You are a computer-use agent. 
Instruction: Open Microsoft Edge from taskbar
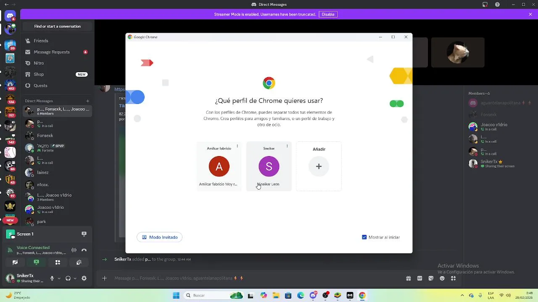click(301, 295)
